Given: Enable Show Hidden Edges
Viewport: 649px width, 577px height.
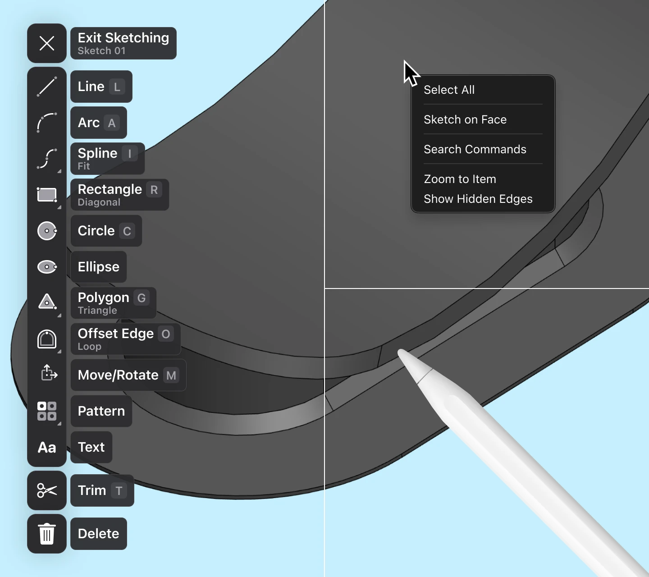Looking at the screenshot, I should coord(478,199).
